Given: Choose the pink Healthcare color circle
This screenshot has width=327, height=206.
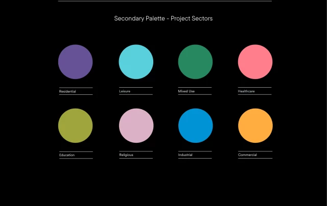Looking at the screenshot, I should 255,62.
